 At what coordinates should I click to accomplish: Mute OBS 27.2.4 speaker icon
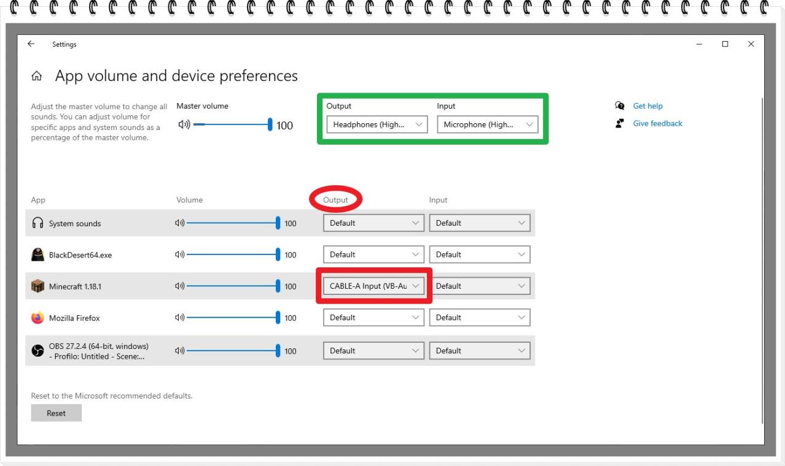point(180,351)
